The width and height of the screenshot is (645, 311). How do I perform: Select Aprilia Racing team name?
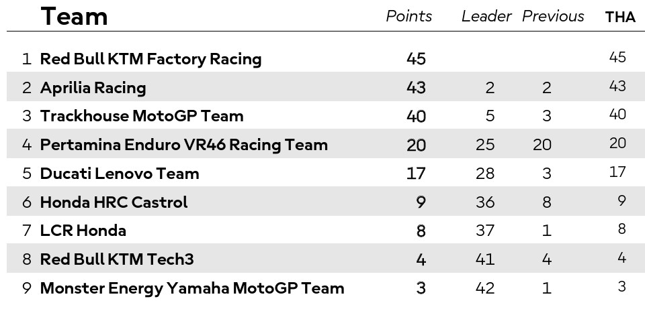(x=93, y=88)
